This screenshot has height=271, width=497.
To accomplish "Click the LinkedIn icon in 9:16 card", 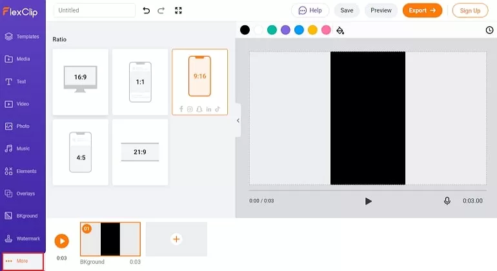I will 208,109.
